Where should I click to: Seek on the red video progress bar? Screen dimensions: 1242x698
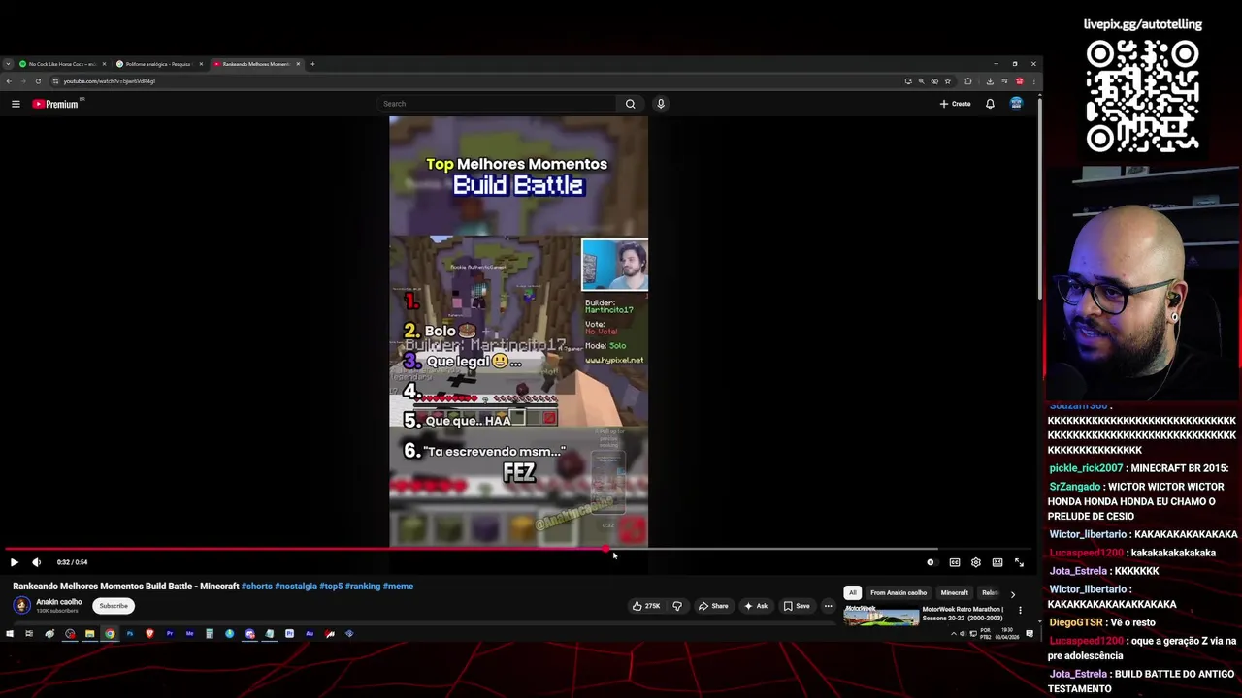click(518, 550)
